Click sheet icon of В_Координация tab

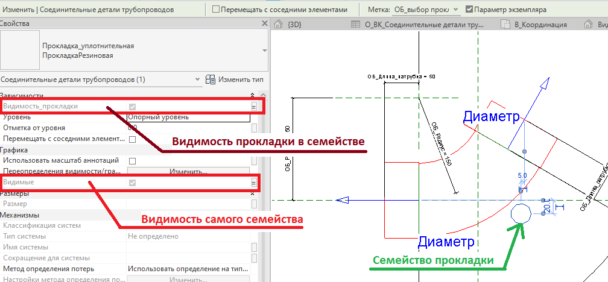click(505, 25)
